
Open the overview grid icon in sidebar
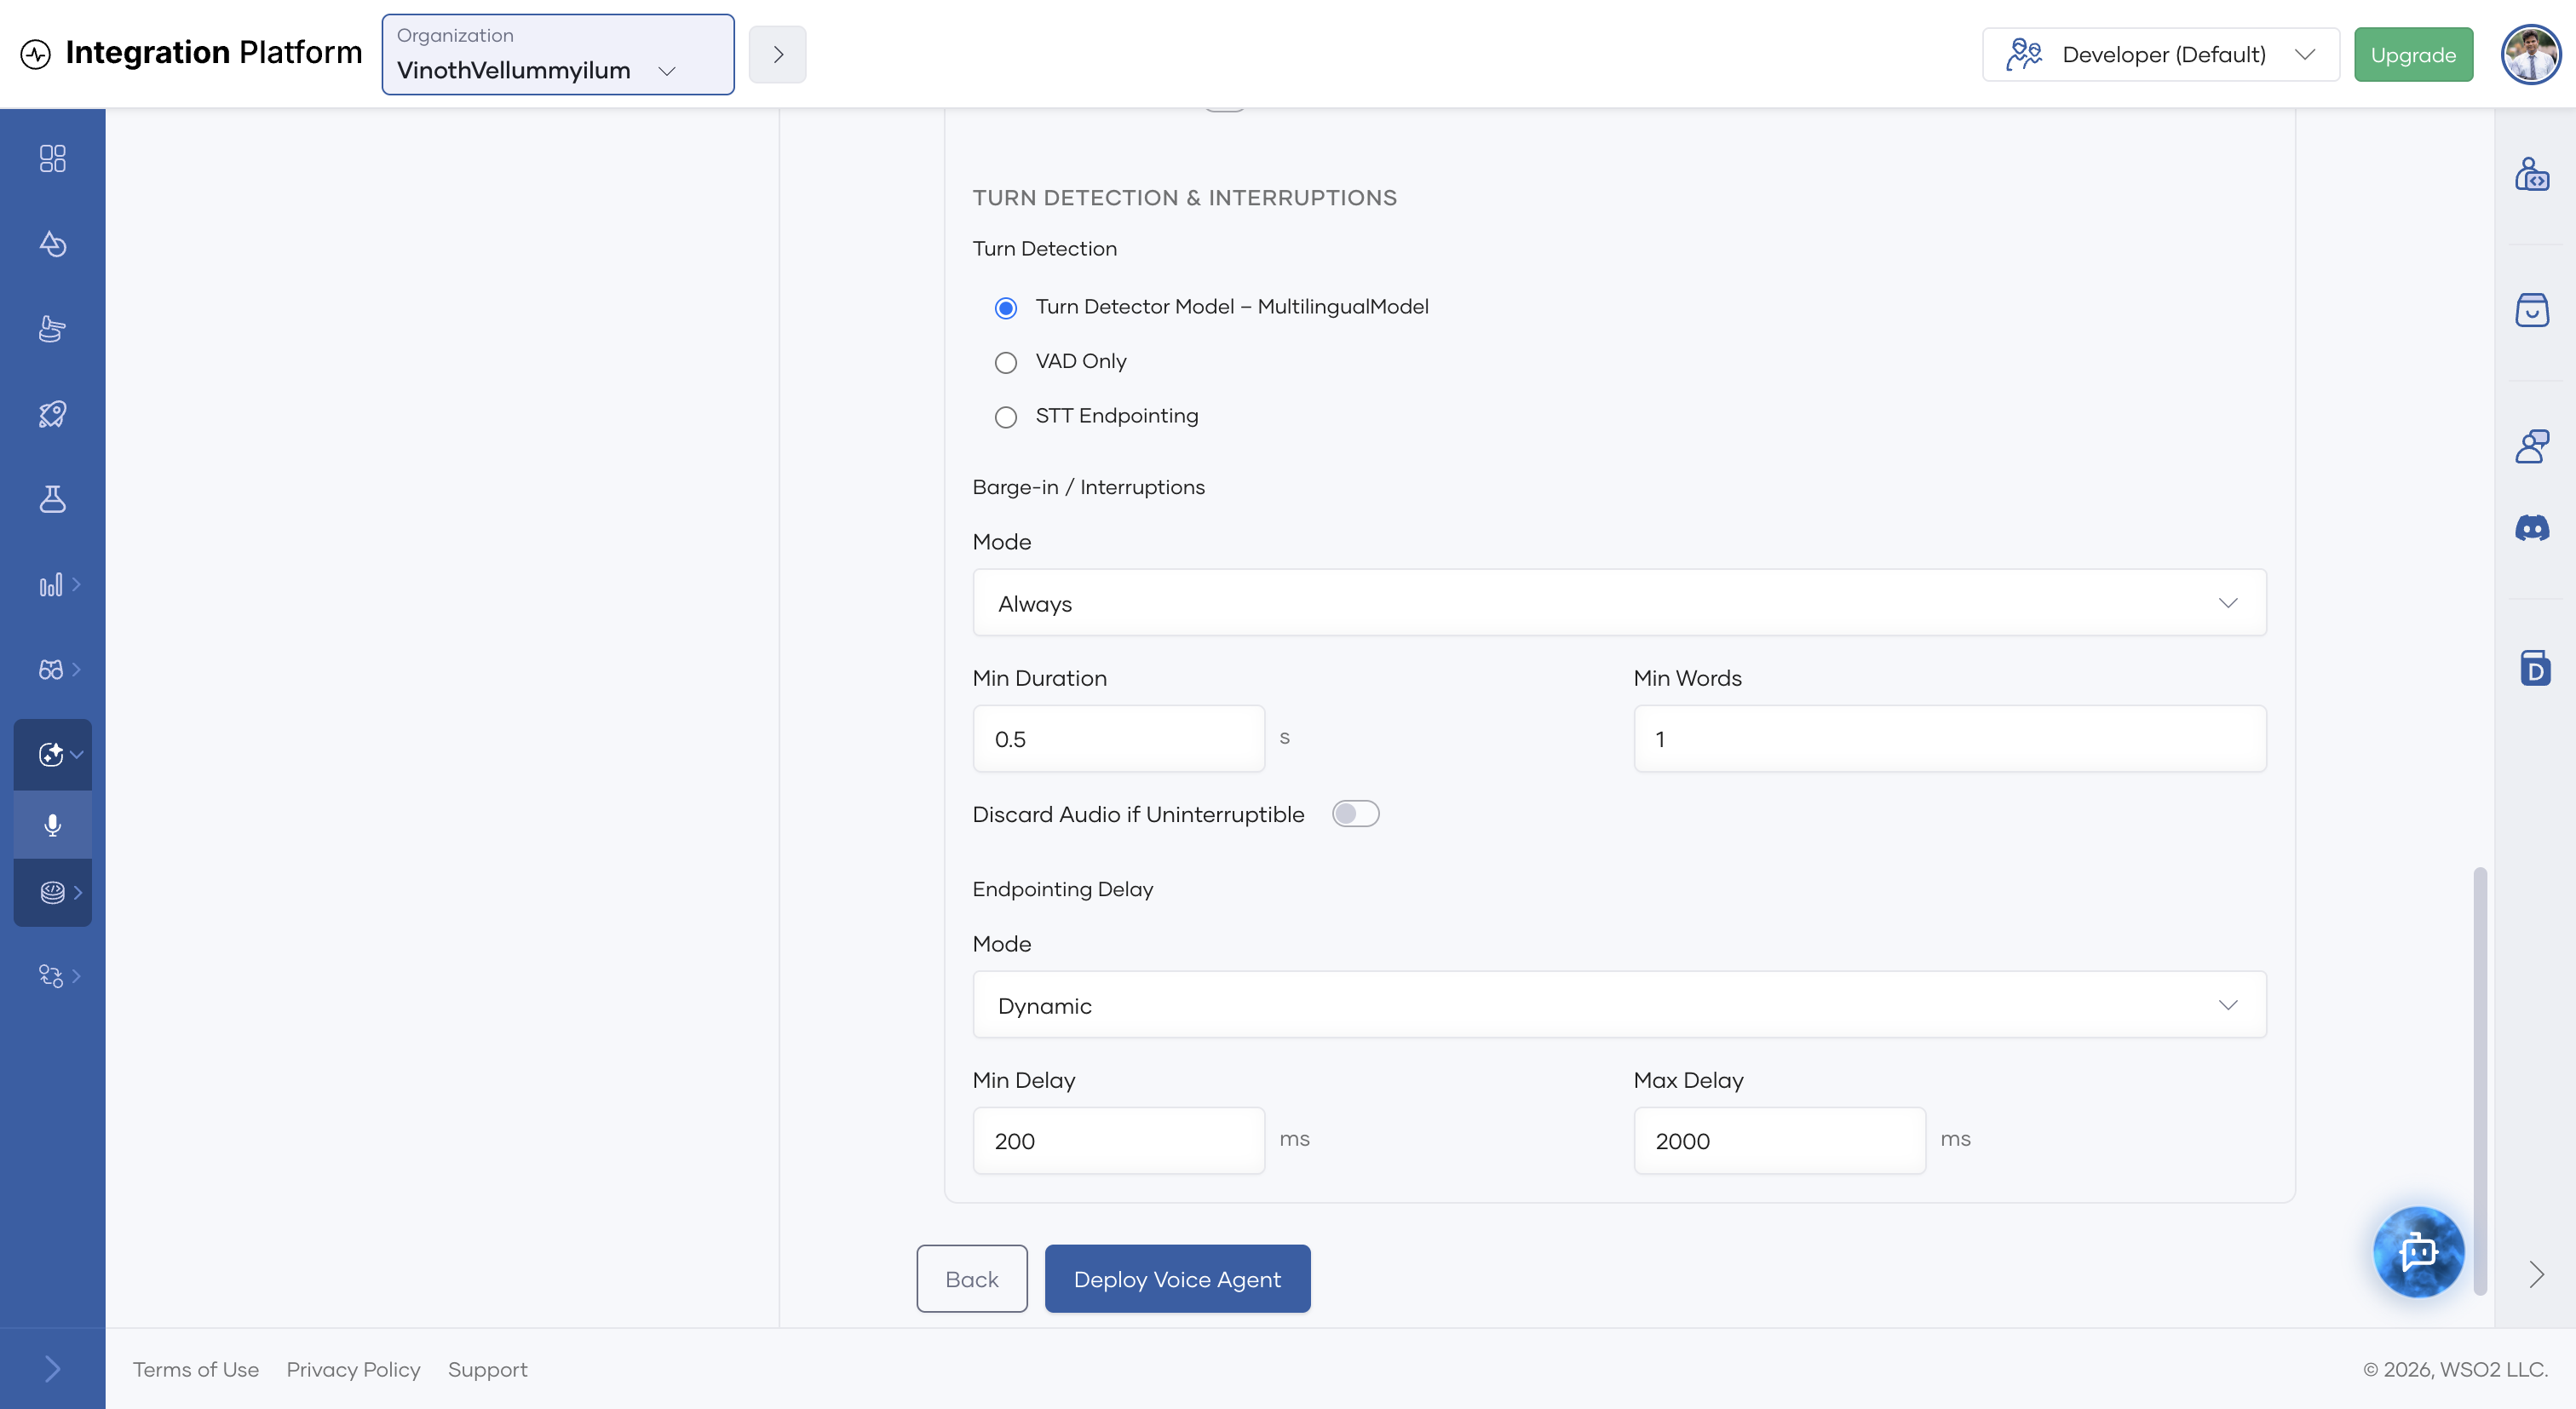point(52,159)
